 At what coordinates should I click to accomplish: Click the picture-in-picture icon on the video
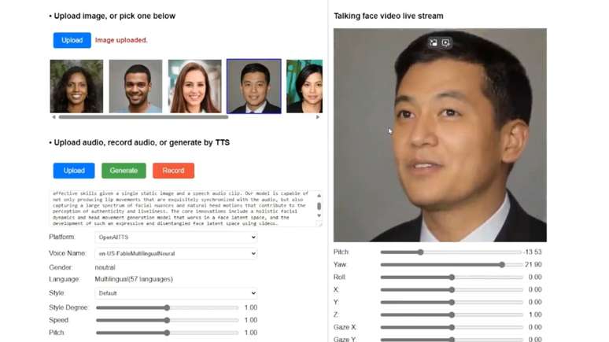click(433, 42)
